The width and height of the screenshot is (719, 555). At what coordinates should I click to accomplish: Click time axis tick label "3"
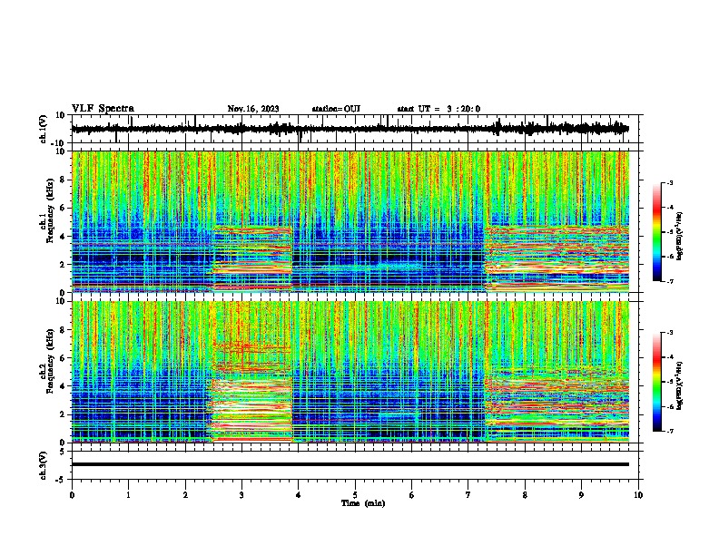[x=241, y=495]
